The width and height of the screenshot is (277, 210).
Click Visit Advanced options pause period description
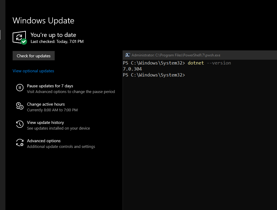[71, 92]
